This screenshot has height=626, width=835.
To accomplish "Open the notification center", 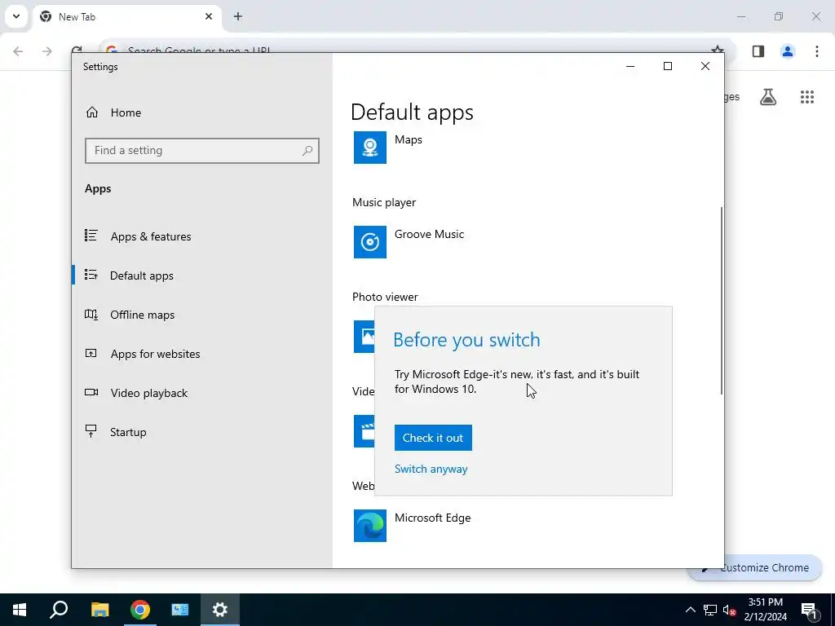I will click(809, 610).
